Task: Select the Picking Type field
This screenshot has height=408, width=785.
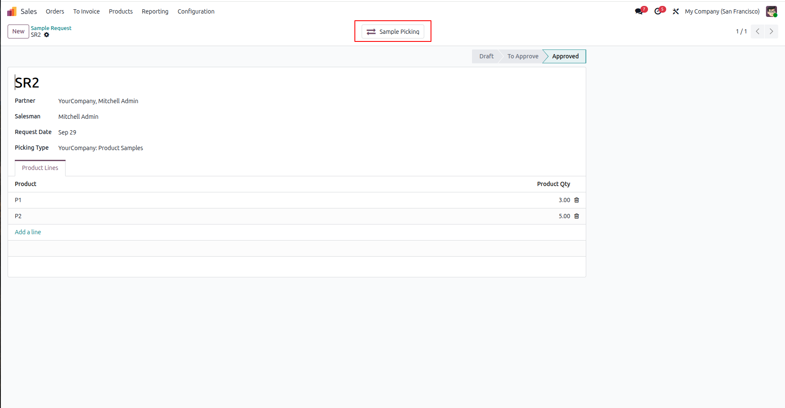Action: pos(101,148)
